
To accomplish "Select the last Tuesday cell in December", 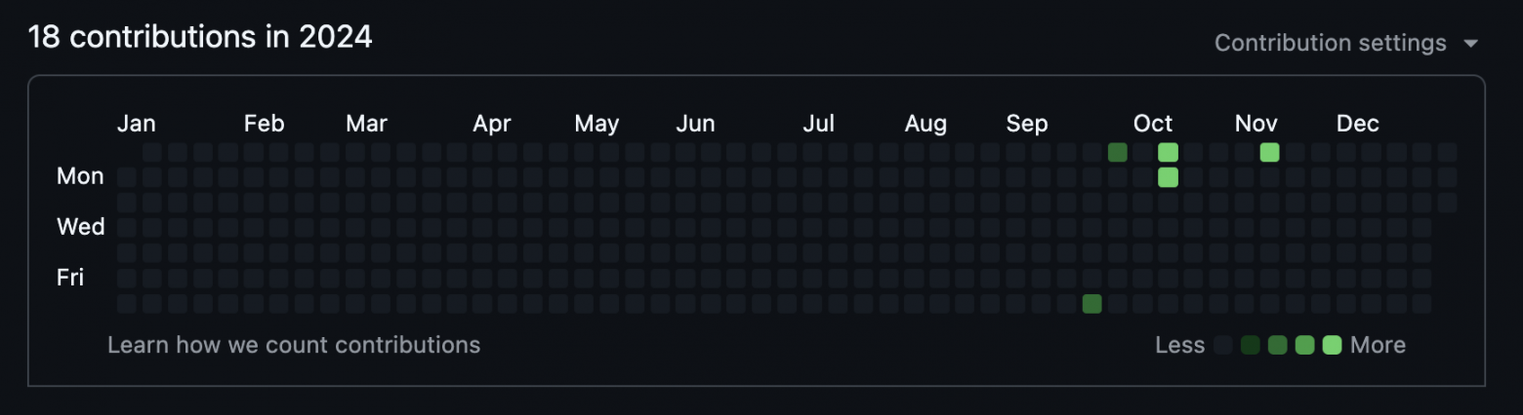I will (x=1447, y=203).
